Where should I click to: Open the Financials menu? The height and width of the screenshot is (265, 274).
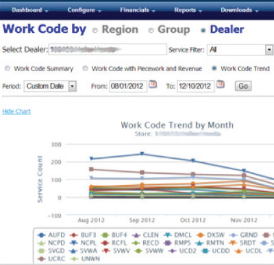[x=138, y=10]
